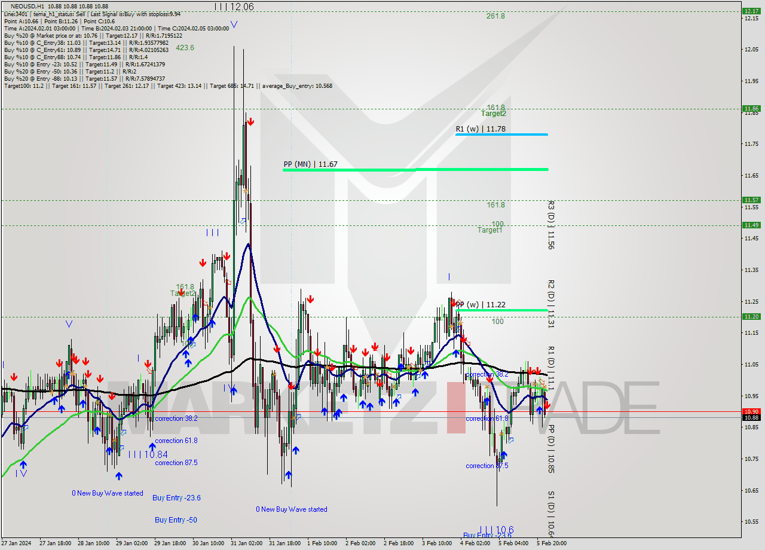
Task: Click the '5 Feb 20:00' time label
Action: click(552, 543)
